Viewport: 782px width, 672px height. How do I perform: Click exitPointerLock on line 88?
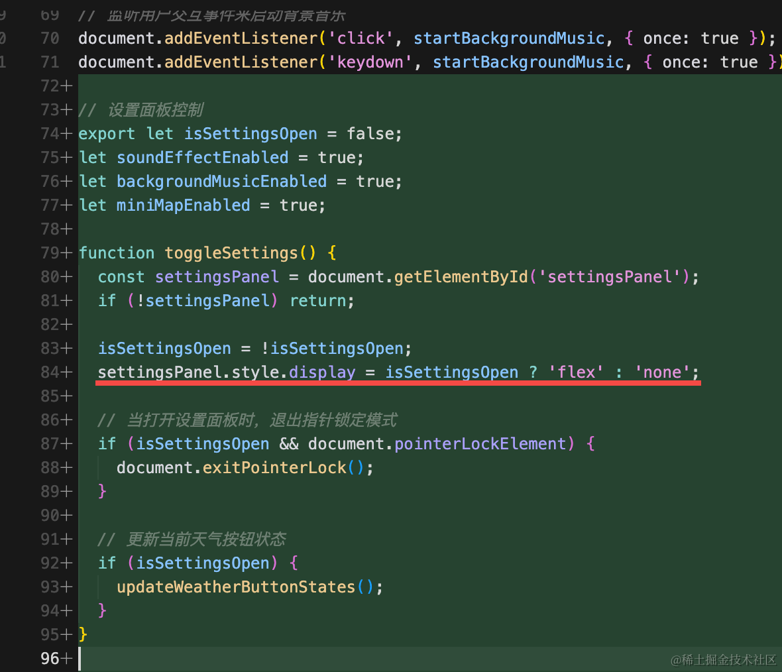(274, 468)
